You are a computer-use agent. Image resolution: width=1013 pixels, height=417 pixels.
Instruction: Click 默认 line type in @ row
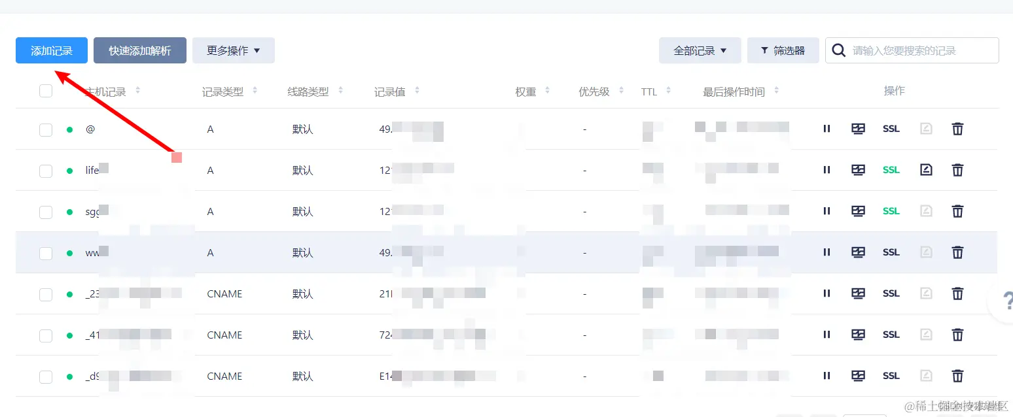tap(303, 129)
